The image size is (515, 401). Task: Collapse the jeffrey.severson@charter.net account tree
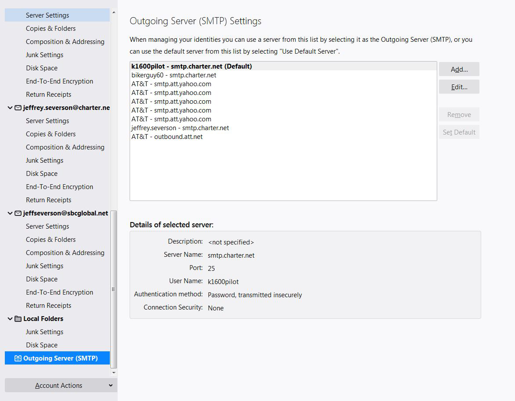tap(10, 108)
